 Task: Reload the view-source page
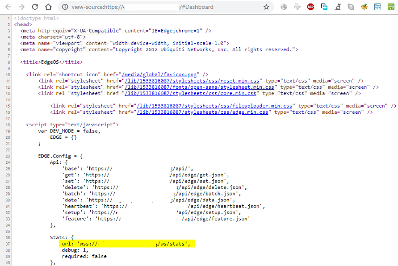[35, 7]
